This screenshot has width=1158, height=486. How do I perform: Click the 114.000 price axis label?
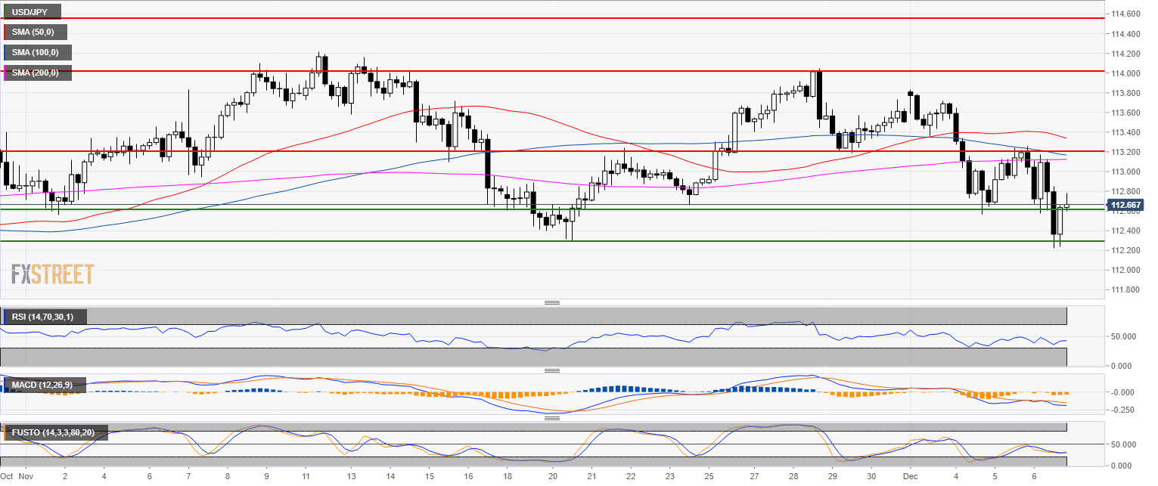click(1125, 73)
